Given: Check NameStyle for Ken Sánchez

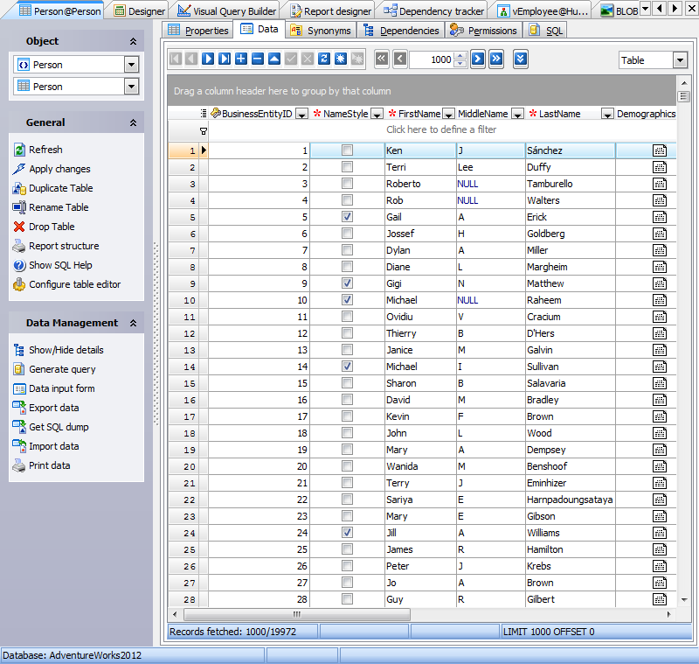Looking at the screenshot, I should tap(347, 150).
